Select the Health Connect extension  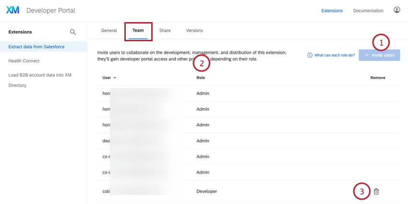24,61
